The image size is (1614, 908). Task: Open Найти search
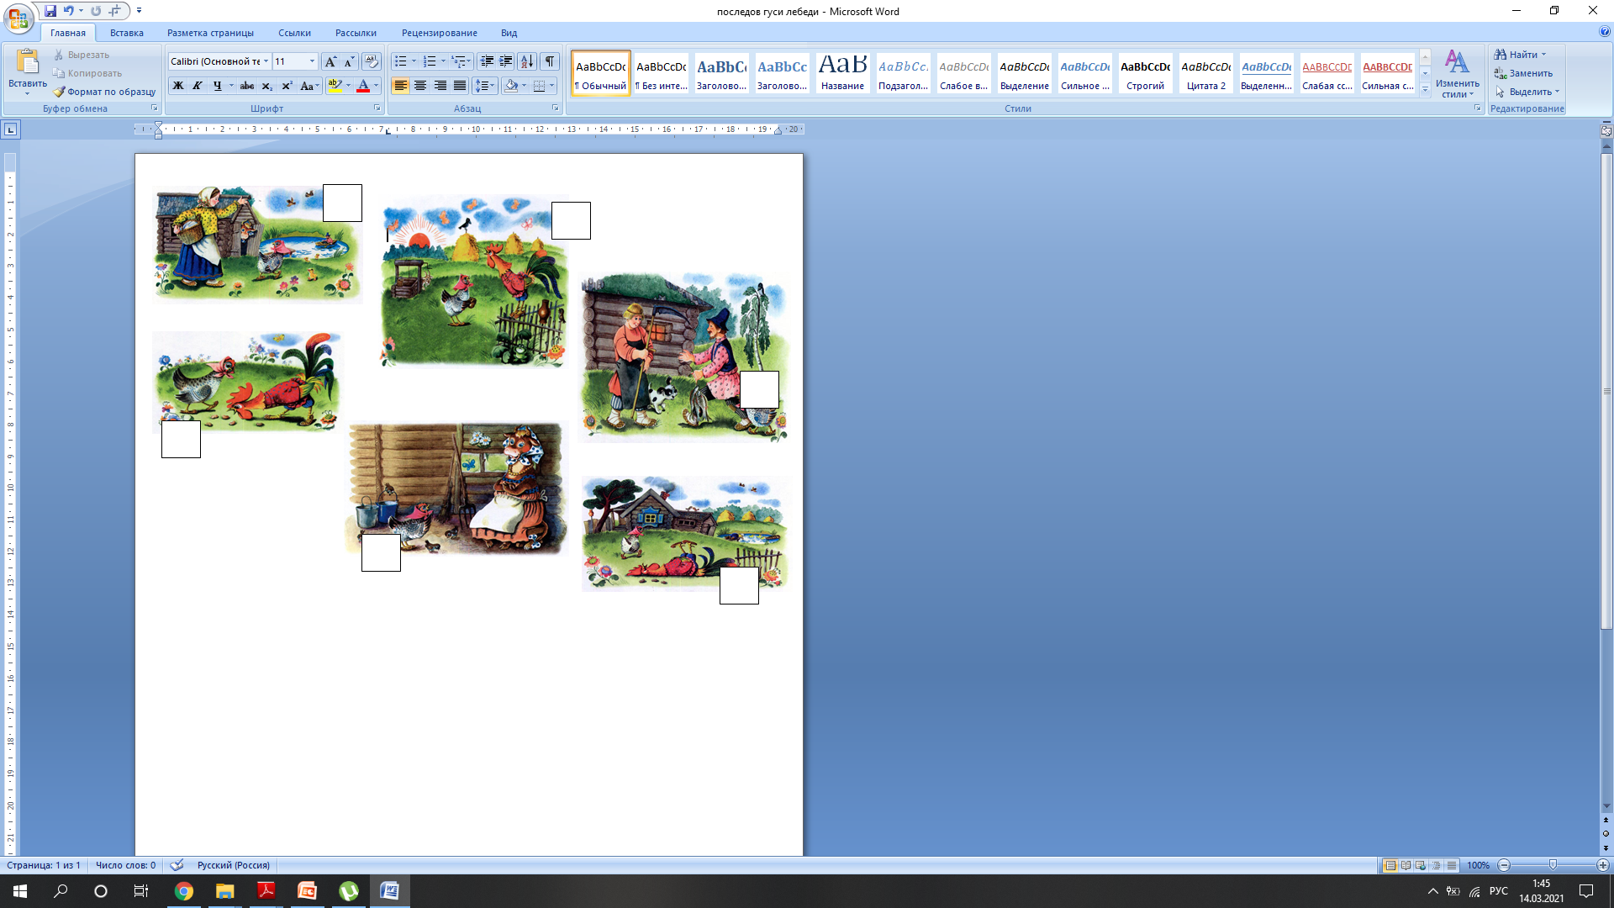tap(1520, 55)
